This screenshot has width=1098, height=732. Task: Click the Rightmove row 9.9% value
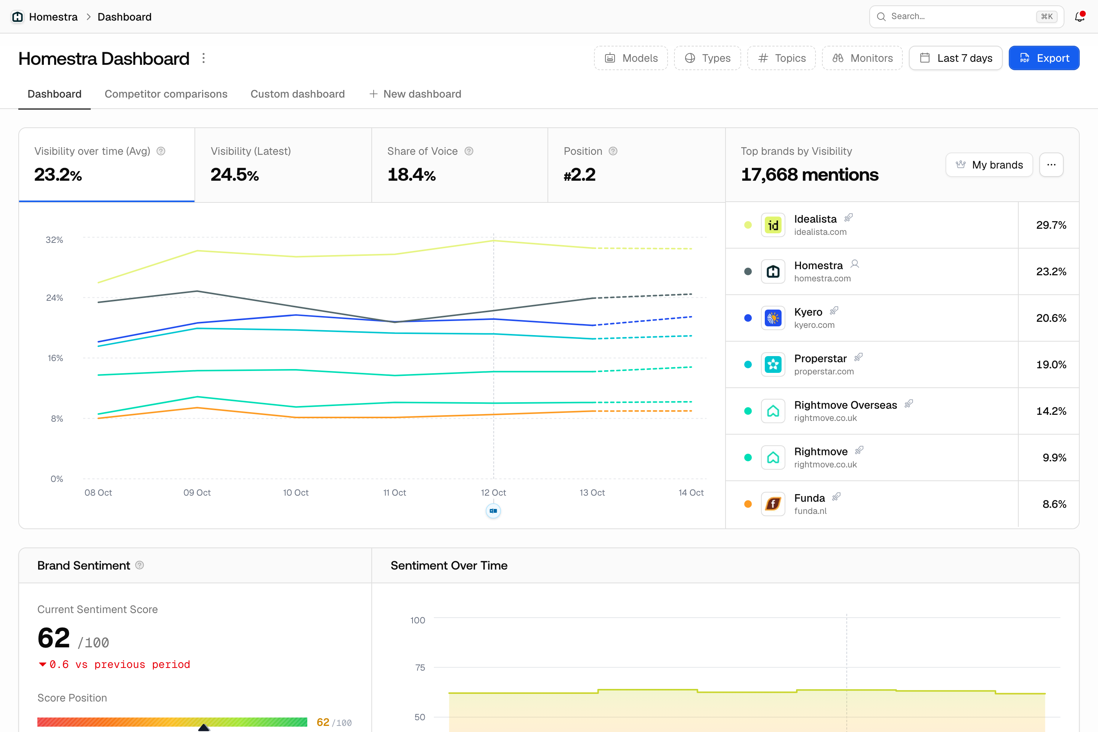1054,457
